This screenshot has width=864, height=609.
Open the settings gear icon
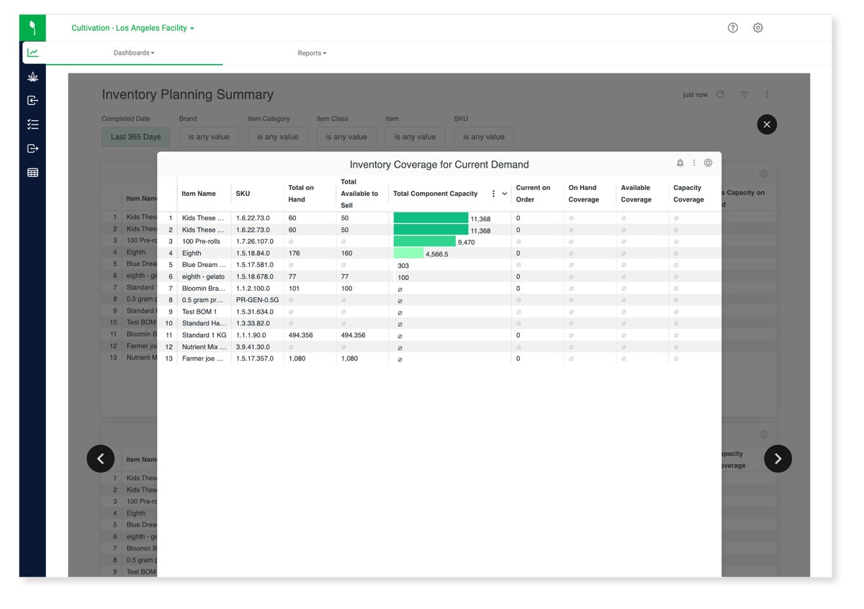coord(757,27)
